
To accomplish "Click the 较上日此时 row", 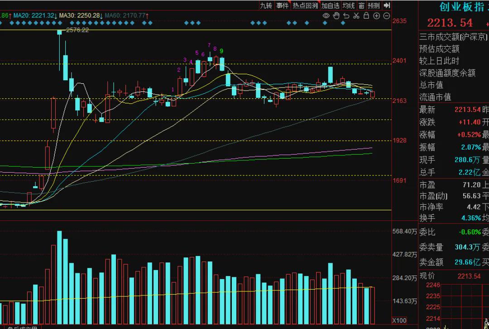I will [x=439, y=61].
